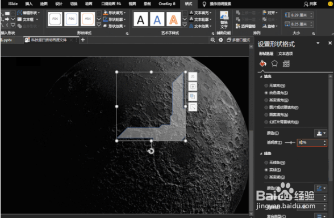Open the iSlide ribbon tab

pos(12,4)
